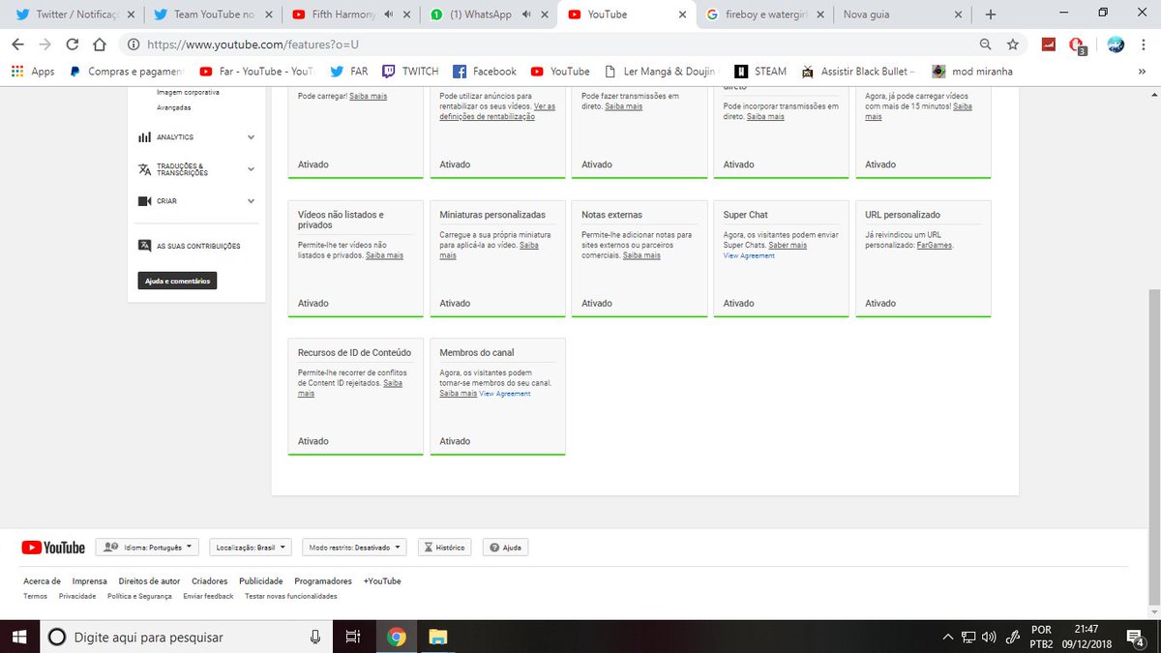Open the STEAM bookmark
Screen dimensions: 1161x653
760,71
